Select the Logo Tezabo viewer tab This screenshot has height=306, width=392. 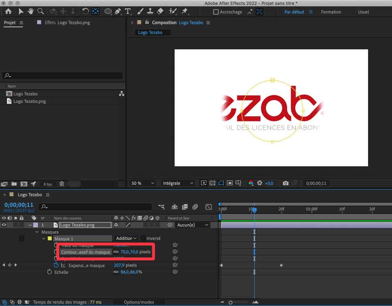(150, 33)
